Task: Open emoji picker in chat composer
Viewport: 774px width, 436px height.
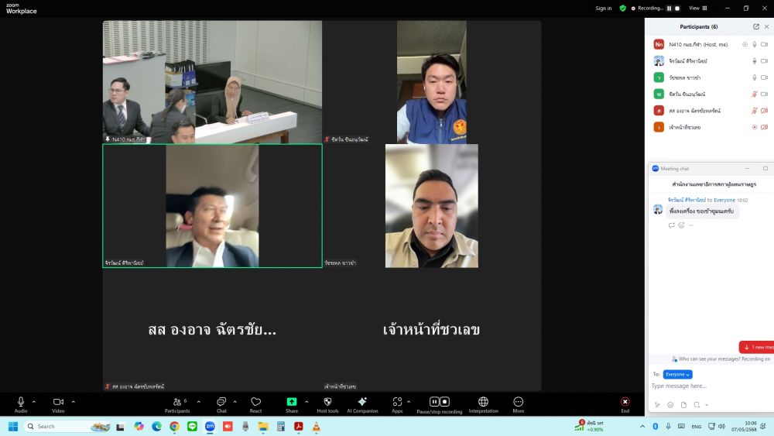Action: 670,405
